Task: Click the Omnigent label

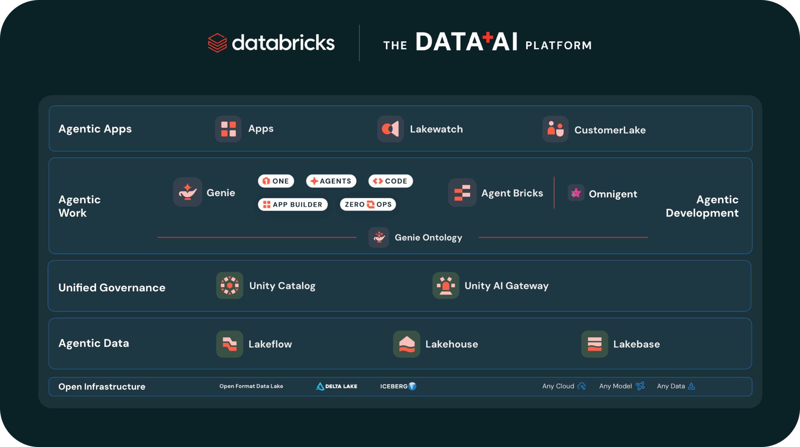Action: click(613, 194)
